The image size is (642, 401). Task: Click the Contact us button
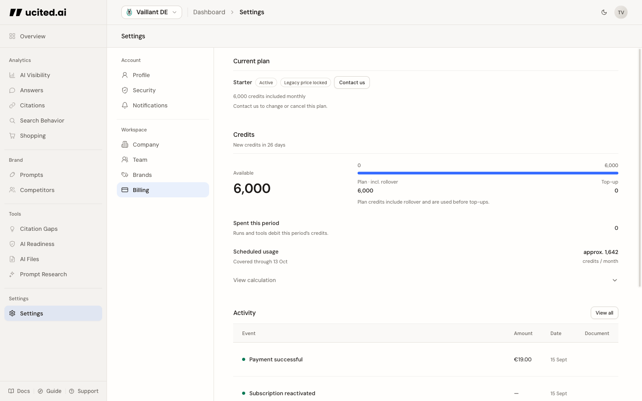(352, 82)
